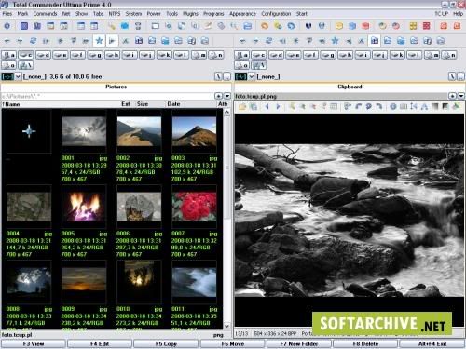The height and width of the screenshot is (349, 466).
Task: Switch left panel to drive m
Action: (199, 55)
